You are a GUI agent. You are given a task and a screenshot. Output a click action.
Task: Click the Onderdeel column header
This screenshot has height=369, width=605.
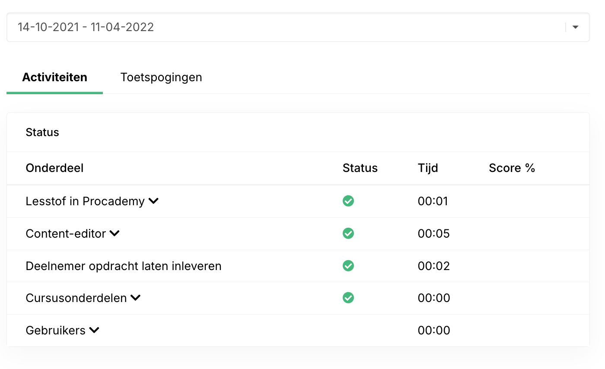(55, 168)
